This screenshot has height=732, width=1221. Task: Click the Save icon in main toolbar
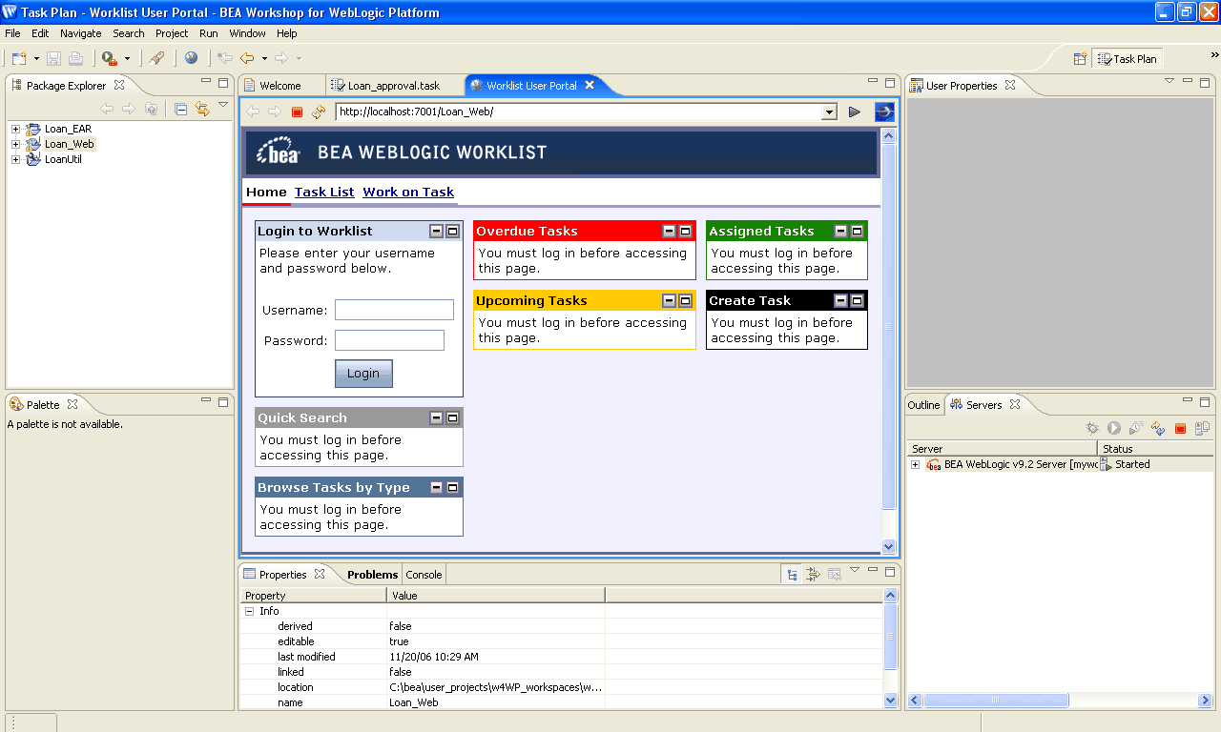coord(54,58)
